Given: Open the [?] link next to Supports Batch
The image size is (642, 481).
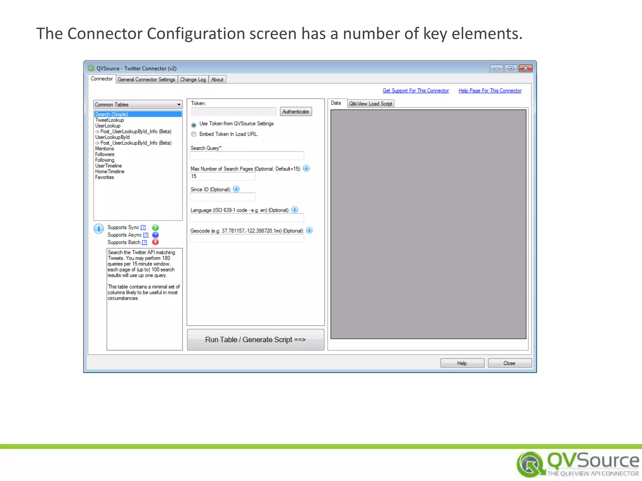Looking at the screenshot, I should (x=145, y=242).
